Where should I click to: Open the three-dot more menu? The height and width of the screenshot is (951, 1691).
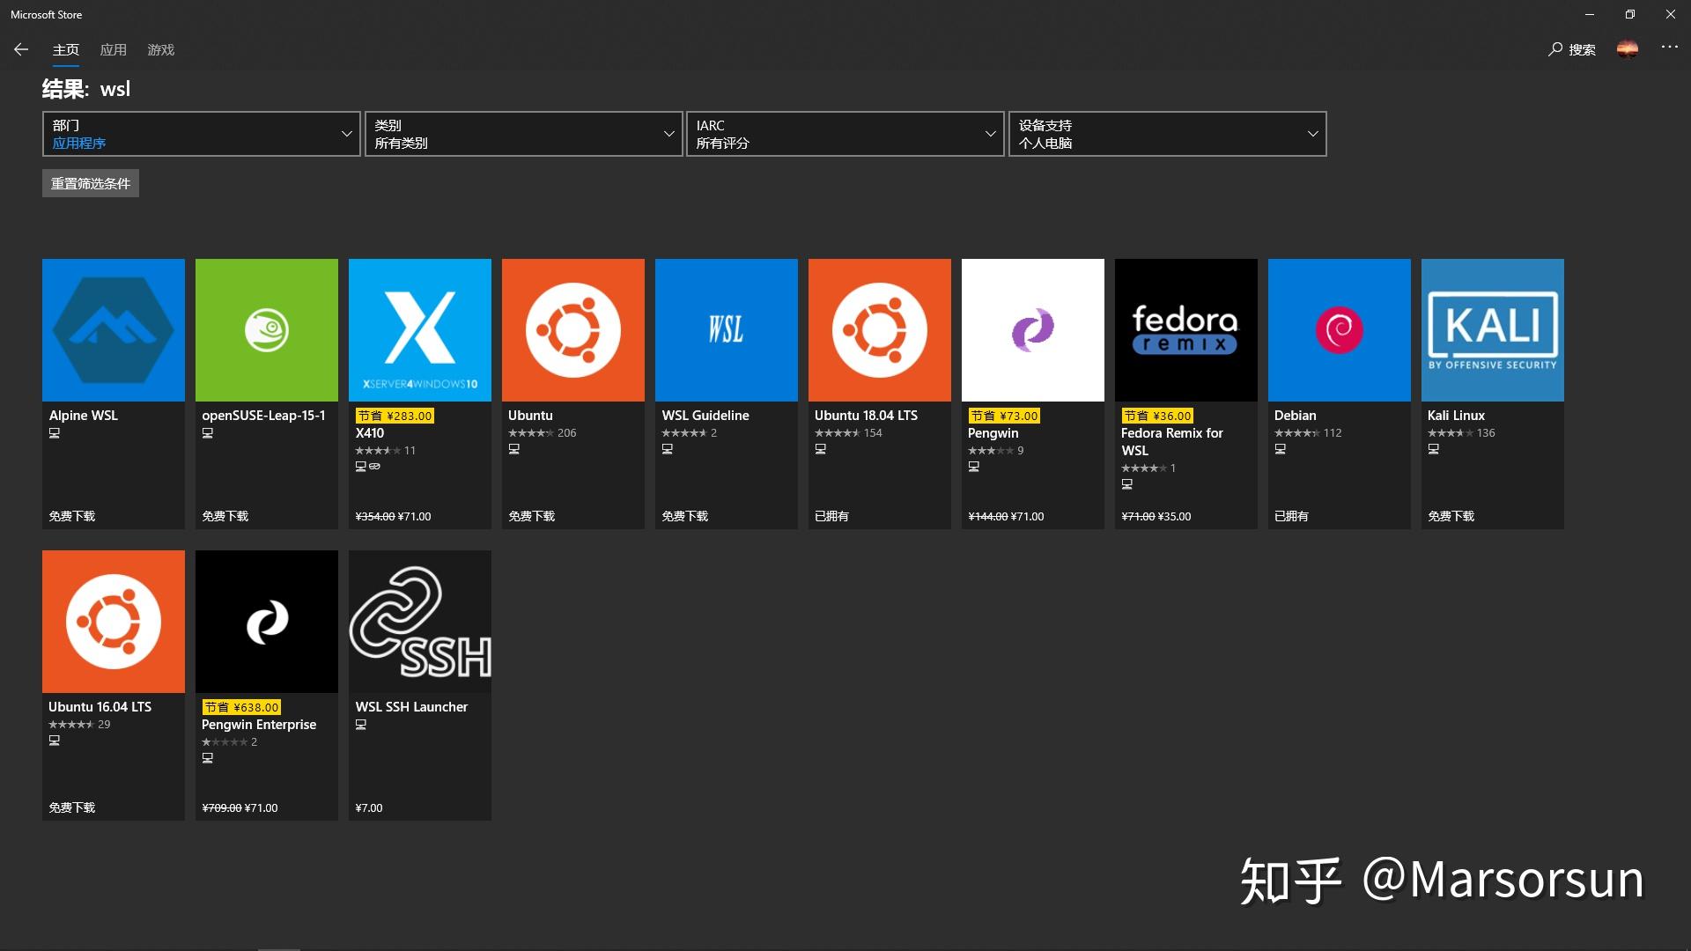[1670, 47]
